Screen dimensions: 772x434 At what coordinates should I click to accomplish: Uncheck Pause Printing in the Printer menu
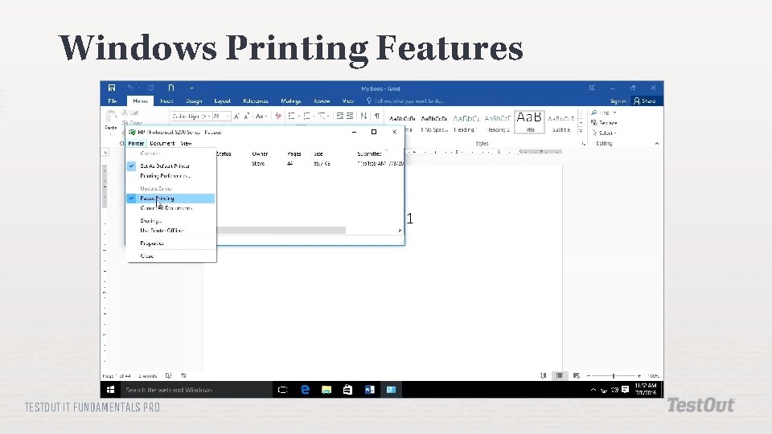click(x=170, y=199)
